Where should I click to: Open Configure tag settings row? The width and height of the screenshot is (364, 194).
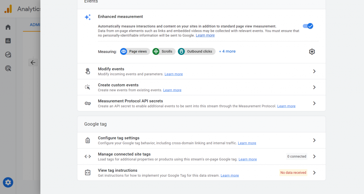point(201,140)
